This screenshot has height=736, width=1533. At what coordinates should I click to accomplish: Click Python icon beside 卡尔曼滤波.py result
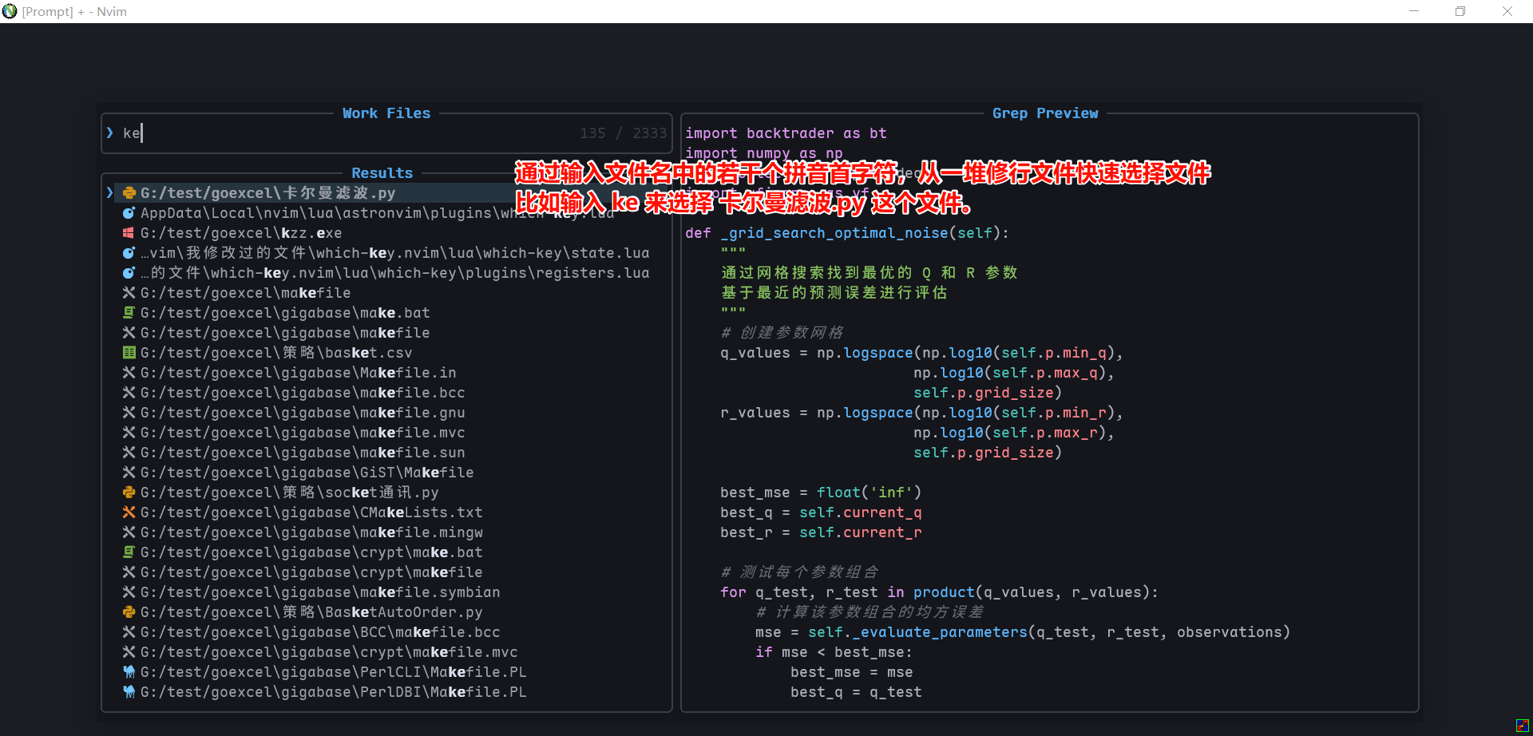129,193
